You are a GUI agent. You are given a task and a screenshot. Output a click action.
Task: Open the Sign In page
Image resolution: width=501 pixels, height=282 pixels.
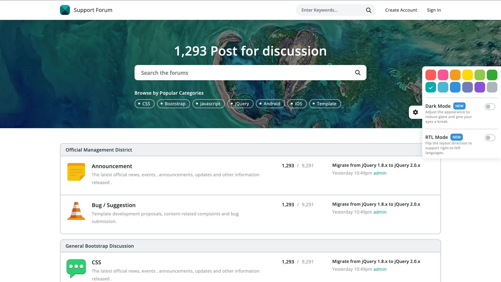pyautogui.click(x=434, y=10)
